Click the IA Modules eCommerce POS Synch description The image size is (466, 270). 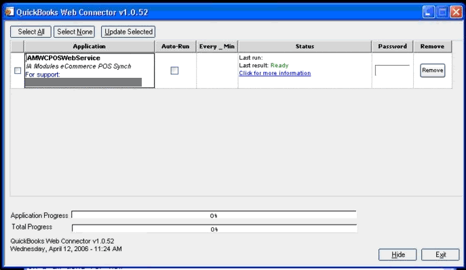[79, 66]
